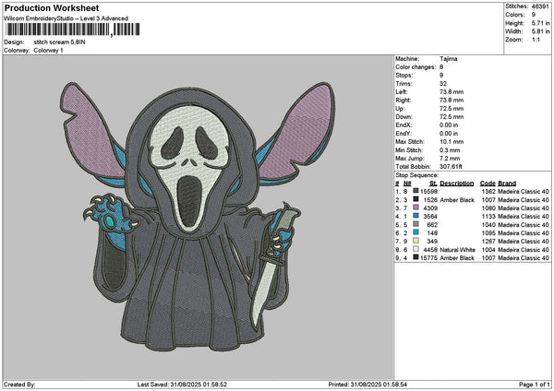The height and width of the screenshot is (391, 554).
Task: Click the Max Stitch value "10.1 mm"
Action: click(x=452, y=142)
